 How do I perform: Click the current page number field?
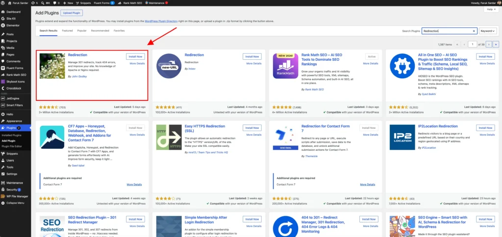[x=472, y=44]
